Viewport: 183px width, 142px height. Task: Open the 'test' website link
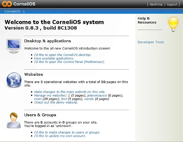[64, 99]
